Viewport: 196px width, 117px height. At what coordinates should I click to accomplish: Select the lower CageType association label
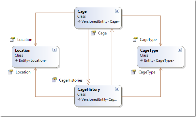[x=147, y=72]
